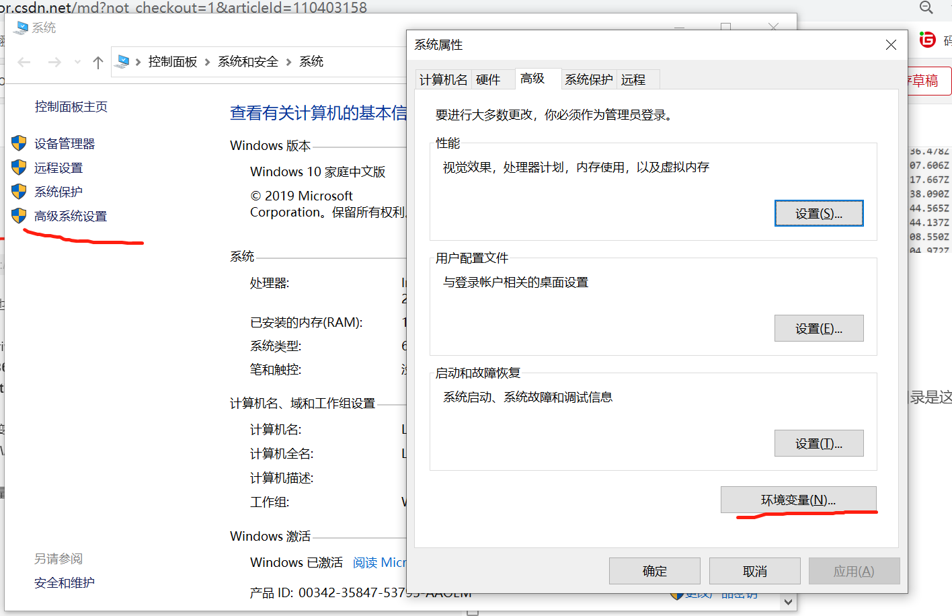Open user profile settings with 设置(E)...
Image resolution: width=952 pixels, height=616 pixels.
[x=819, y=329]
